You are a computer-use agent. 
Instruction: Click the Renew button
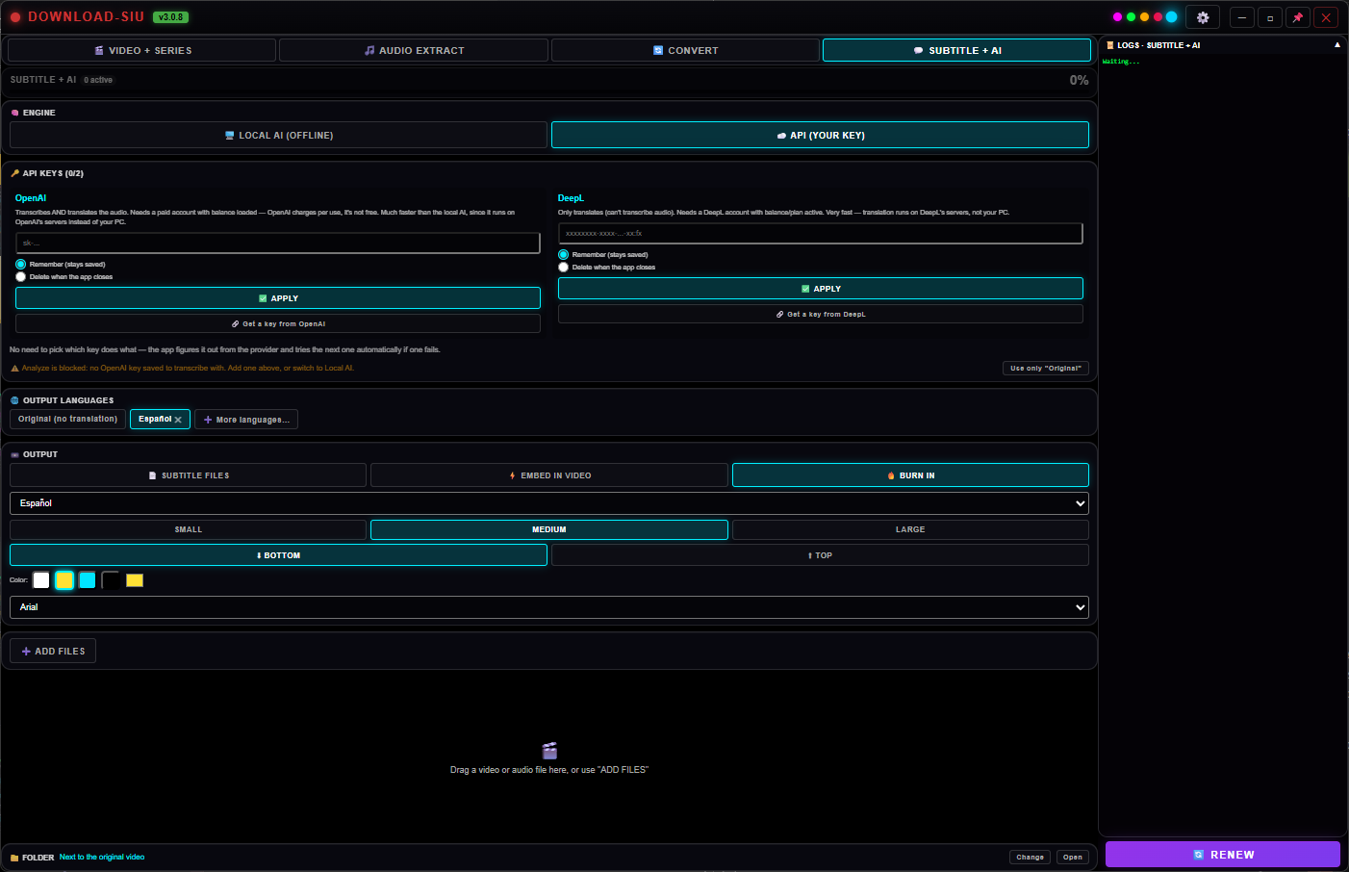1223,855
